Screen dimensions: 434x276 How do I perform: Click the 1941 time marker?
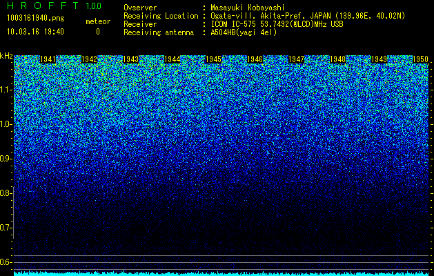[48, 59]
